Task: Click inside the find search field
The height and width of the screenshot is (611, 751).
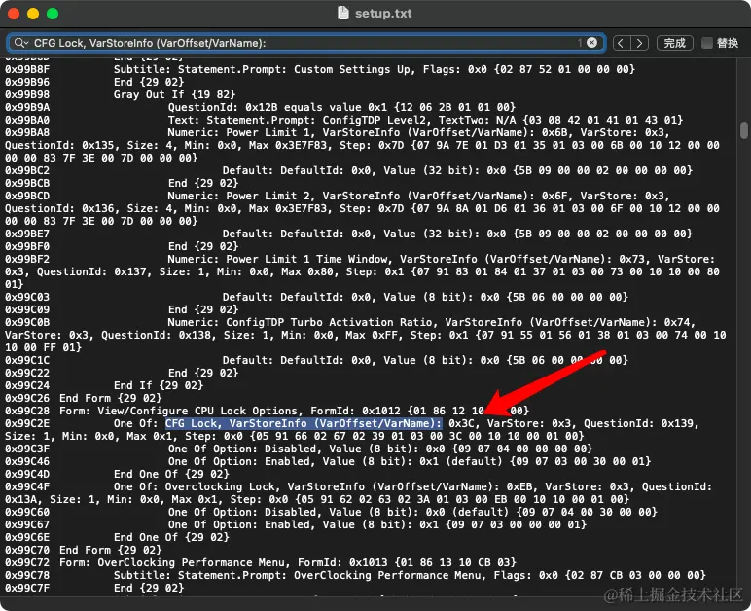Action: (x=306, y=43)
